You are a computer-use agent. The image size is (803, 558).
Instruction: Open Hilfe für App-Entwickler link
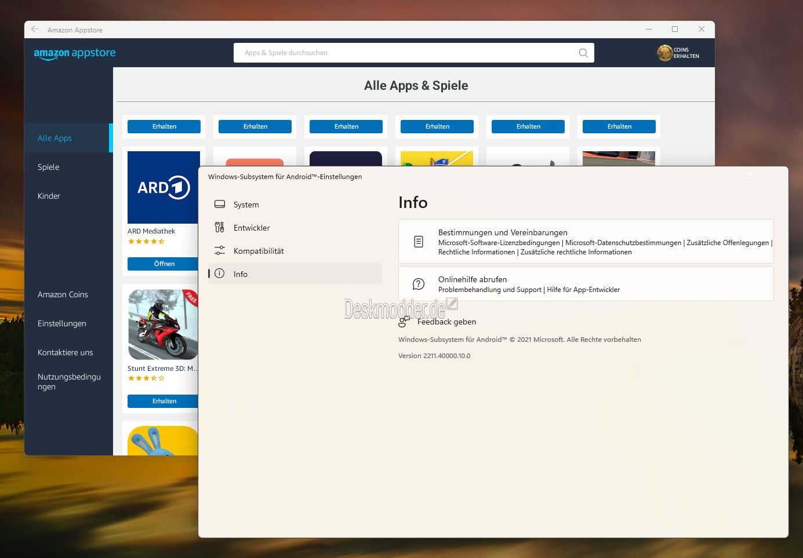(x=583, y=290)
